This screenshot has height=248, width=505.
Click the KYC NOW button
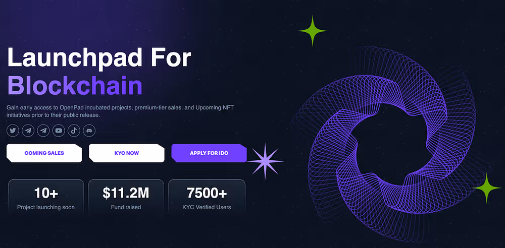pos(126,153)
